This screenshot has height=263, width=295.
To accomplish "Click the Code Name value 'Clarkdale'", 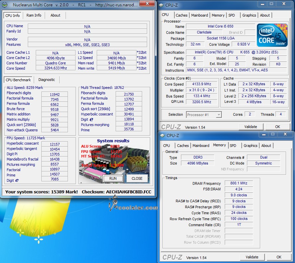I will [x=204, y=32].
